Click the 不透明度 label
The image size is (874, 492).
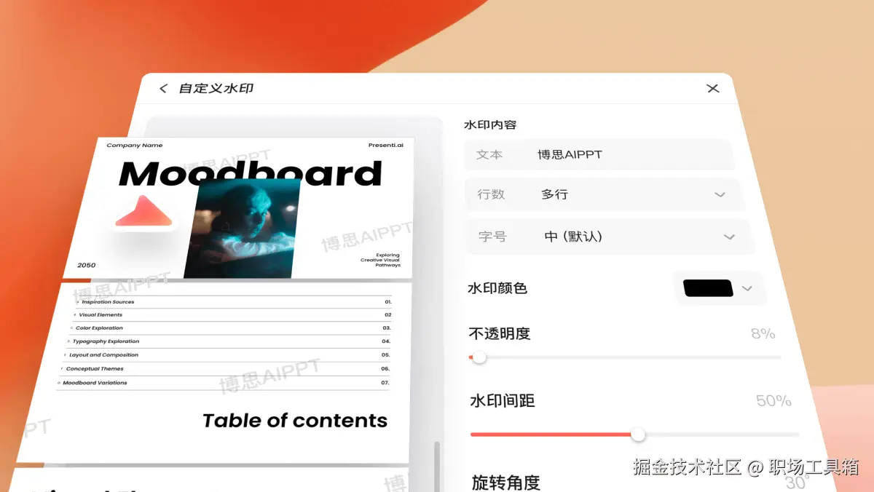[500, 334]
